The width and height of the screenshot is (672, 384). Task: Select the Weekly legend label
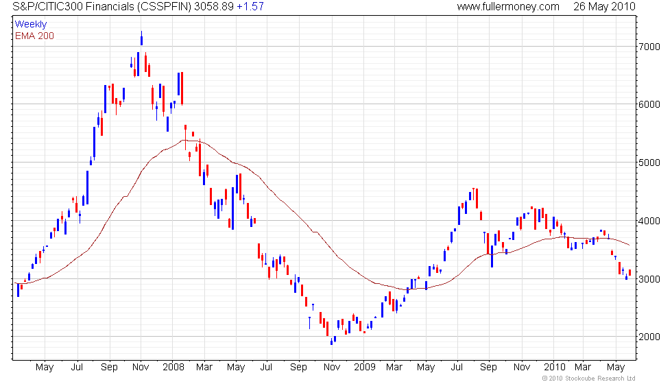click(x=30, y=25)
